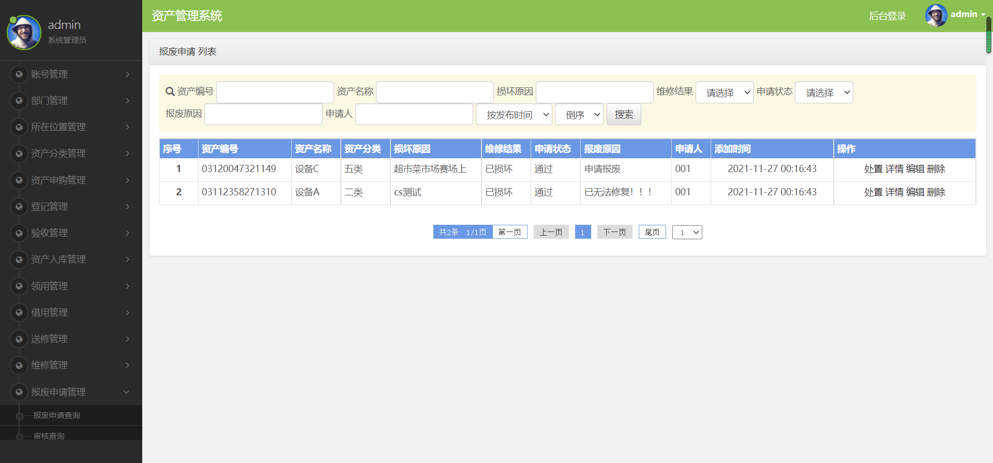Click page 1 pagination button
This screenshot has height=463, width=993.
pyautogui.click(x=583, y=232)
